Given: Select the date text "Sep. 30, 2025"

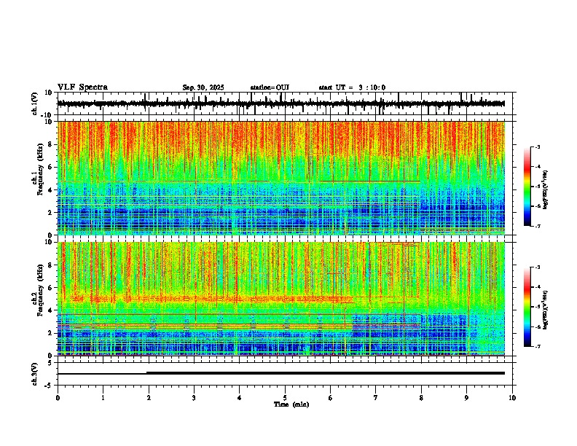Looking at the screenshot, I should click(203, 87).
